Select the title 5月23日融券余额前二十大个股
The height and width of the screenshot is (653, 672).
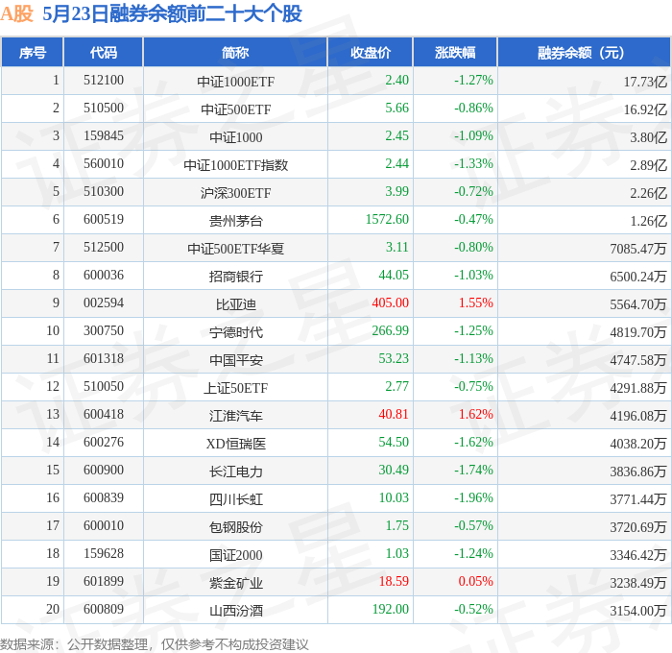(x=172, y=13)
